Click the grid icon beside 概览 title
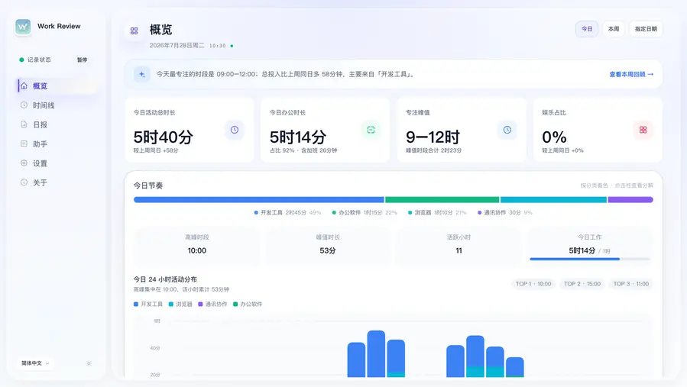 click(134, 31)
